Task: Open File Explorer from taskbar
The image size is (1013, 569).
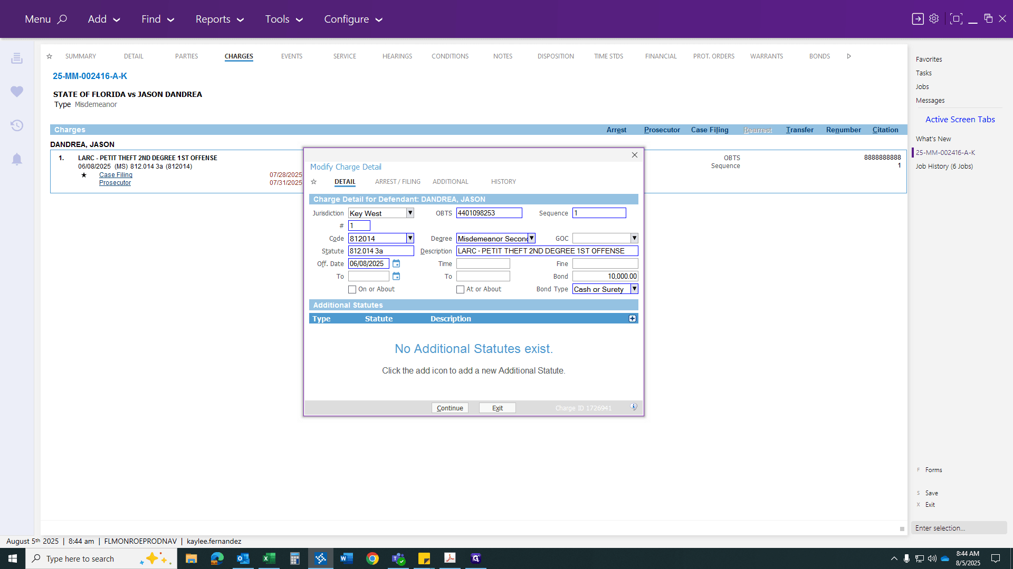Action: click(x=191, y=558)
